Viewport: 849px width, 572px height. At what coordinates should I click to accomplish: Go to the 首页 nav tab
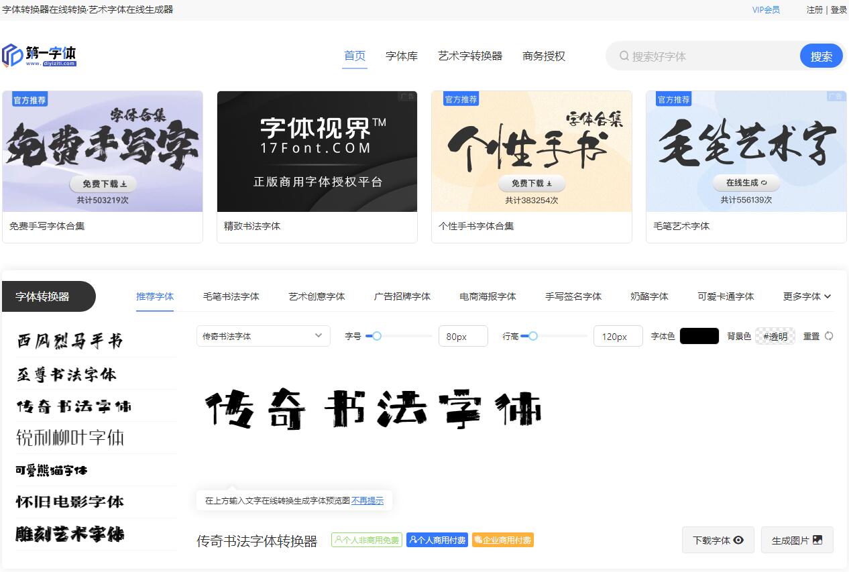(x=355, y=56)
